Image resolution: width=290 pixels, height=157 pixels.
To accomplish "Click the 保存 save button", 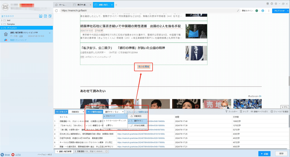I will (x=281, y=153).
